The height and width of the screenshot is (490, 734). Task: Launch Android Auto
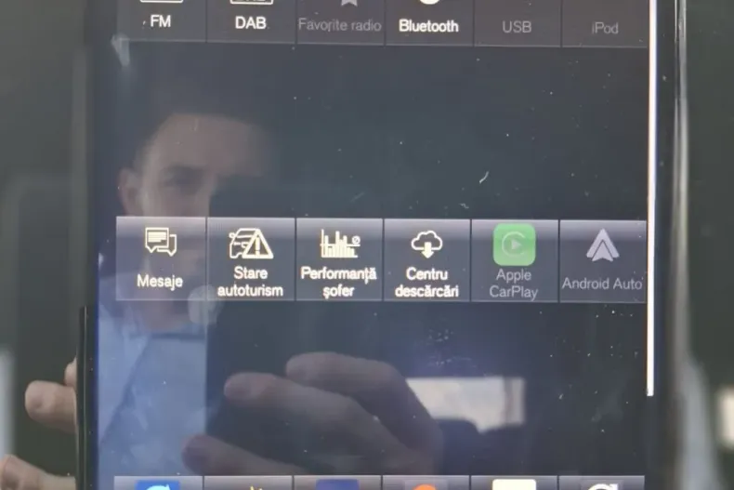602,261
